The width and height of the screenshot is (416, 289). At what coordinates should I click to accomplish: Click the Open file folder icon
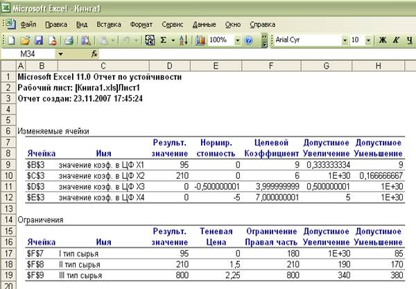point(25,40)
